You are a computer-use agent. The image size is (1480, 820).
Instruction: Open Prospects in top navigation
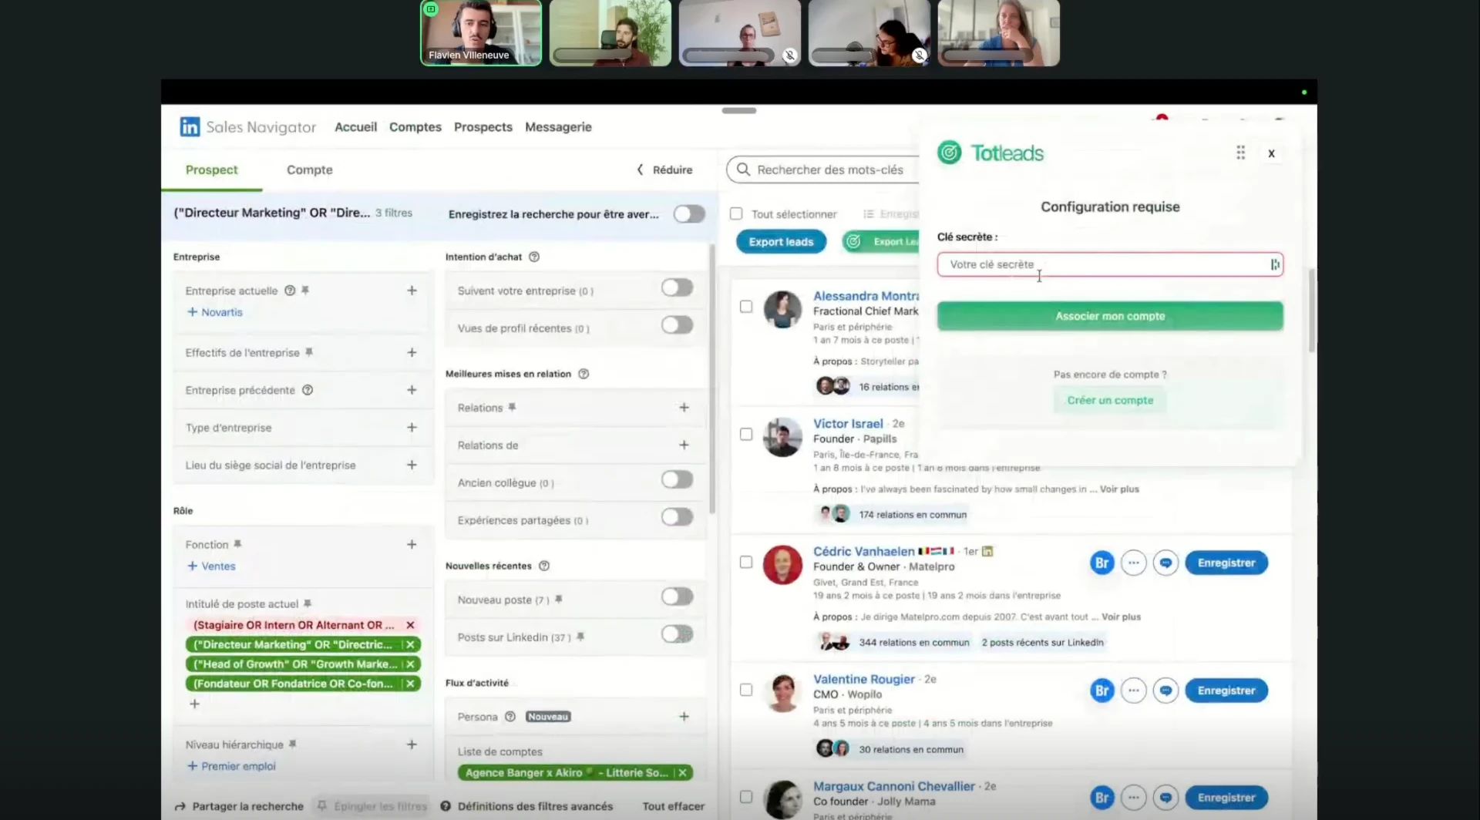pyautogui.click(x=483, y=127)
